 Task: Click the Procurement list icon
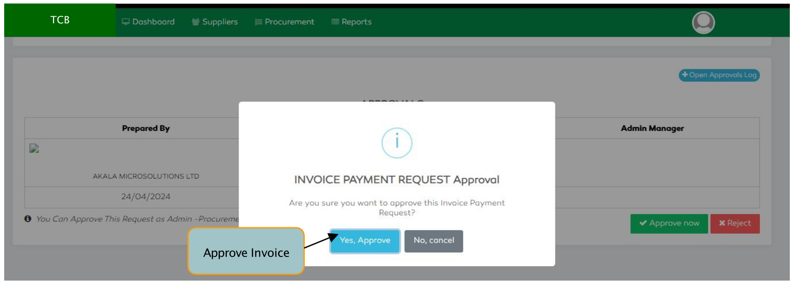(258, 22)
